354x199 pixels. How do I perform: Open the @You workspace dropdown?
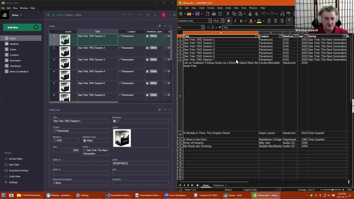[x=17, y=15]
